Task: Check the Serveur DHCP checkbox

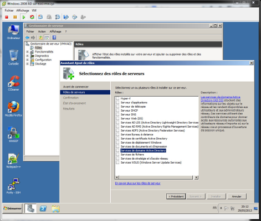Action: (x=117, y=110)
